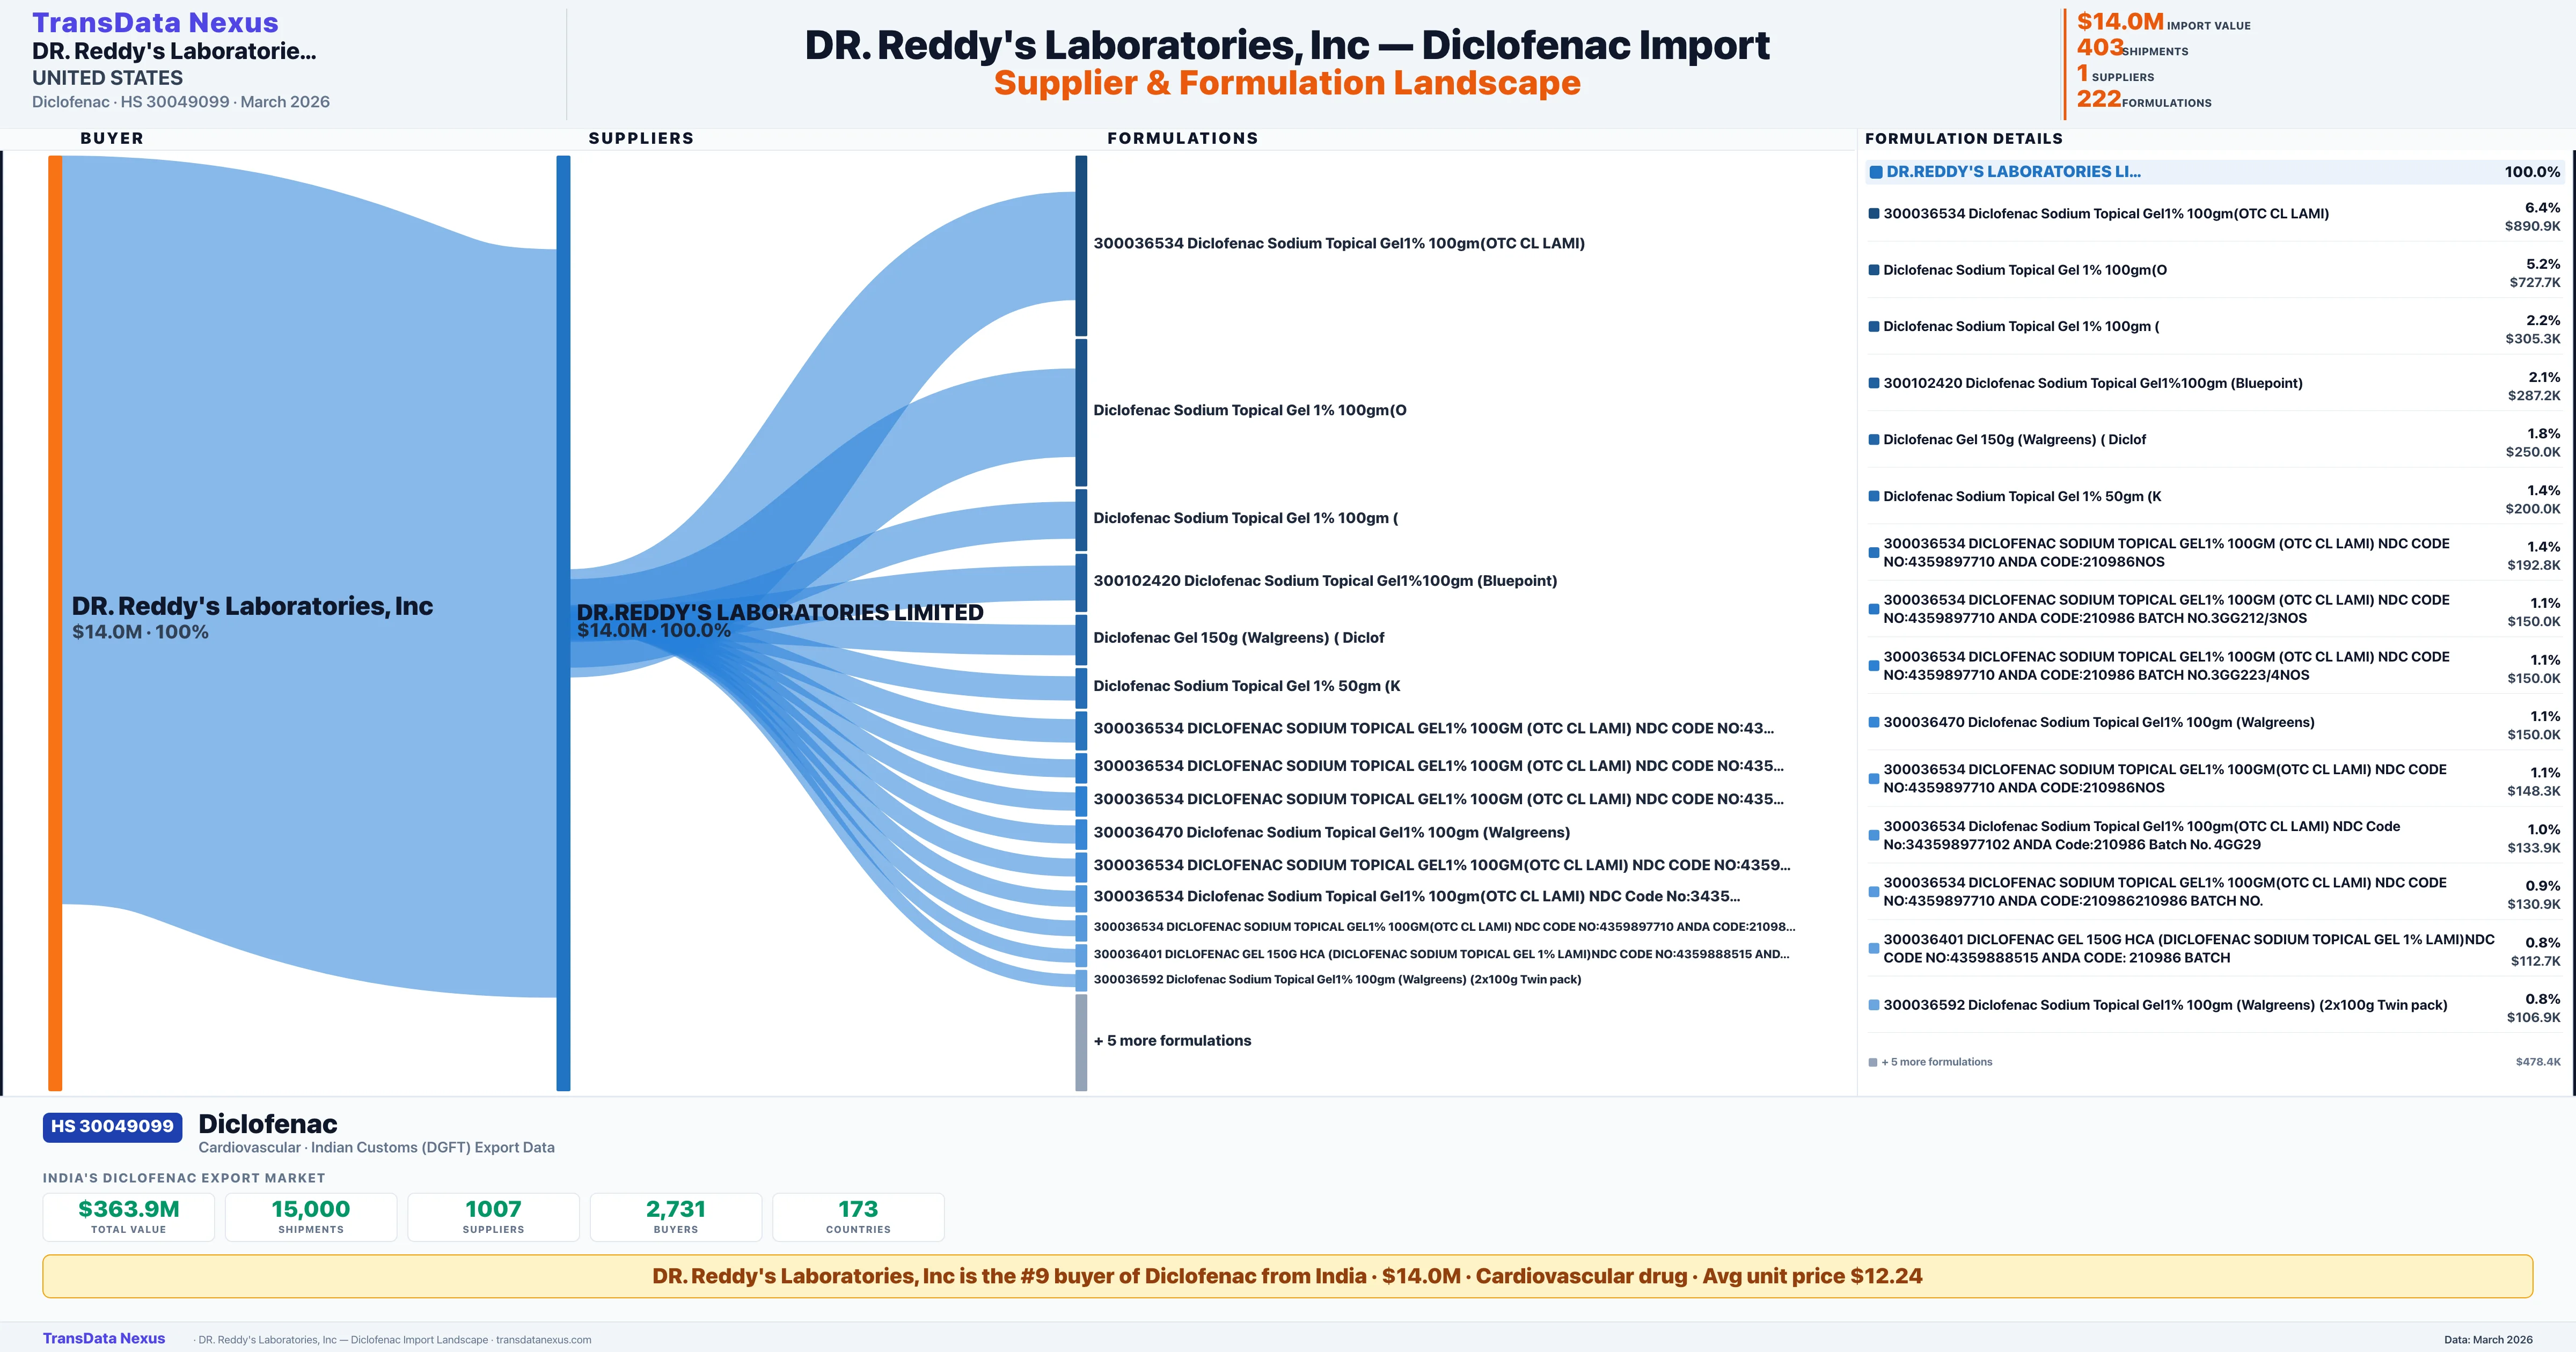Click the yellow #9 buyer summary banner
Screen dimensions: 2576x1352
(x=1287, y=1276)
